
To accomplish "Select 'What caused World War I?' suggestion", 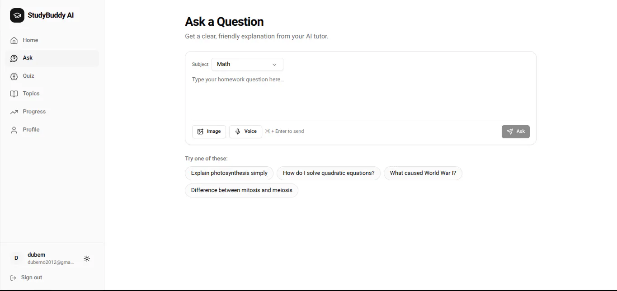I will 423,173.
